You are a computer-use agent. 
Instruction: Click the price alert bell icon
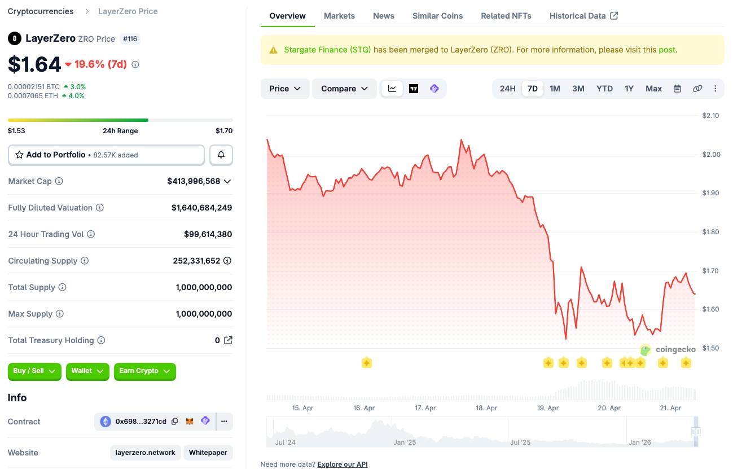pyautogui.click(x=221, y=155)
